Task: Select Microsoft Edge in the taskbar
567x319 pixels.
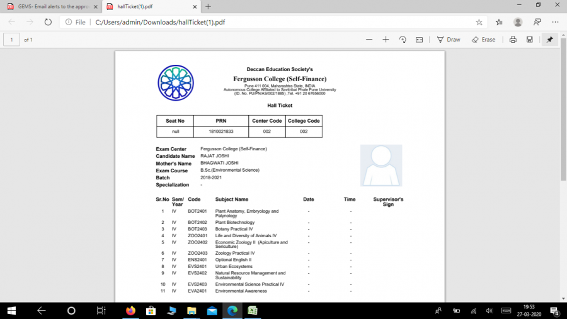Action: 232,311
